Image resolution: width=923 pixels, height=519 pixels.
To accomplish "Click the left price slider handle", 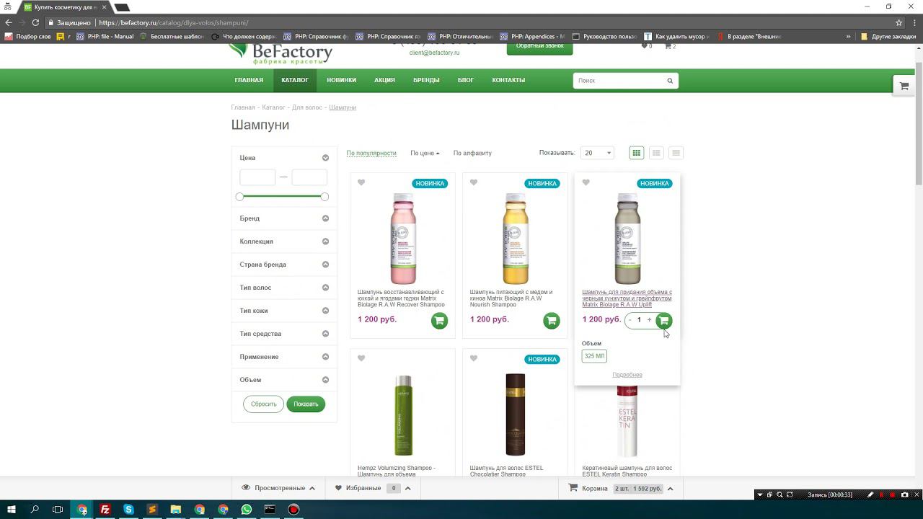I will click(x=240, y=197).
